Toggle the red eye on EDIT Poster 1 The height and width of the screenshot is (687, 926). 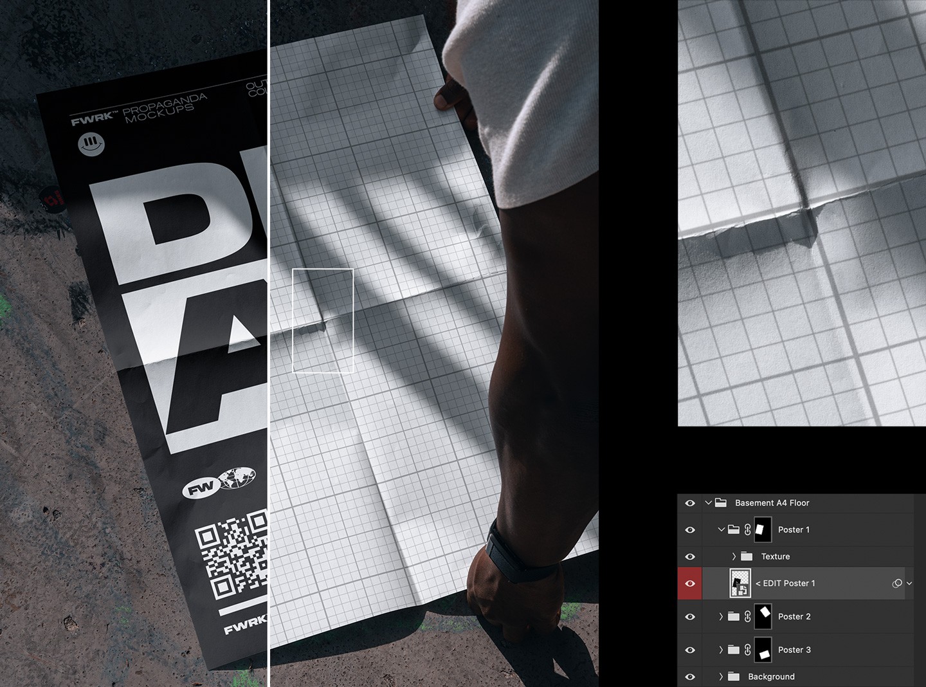[689, 583]
